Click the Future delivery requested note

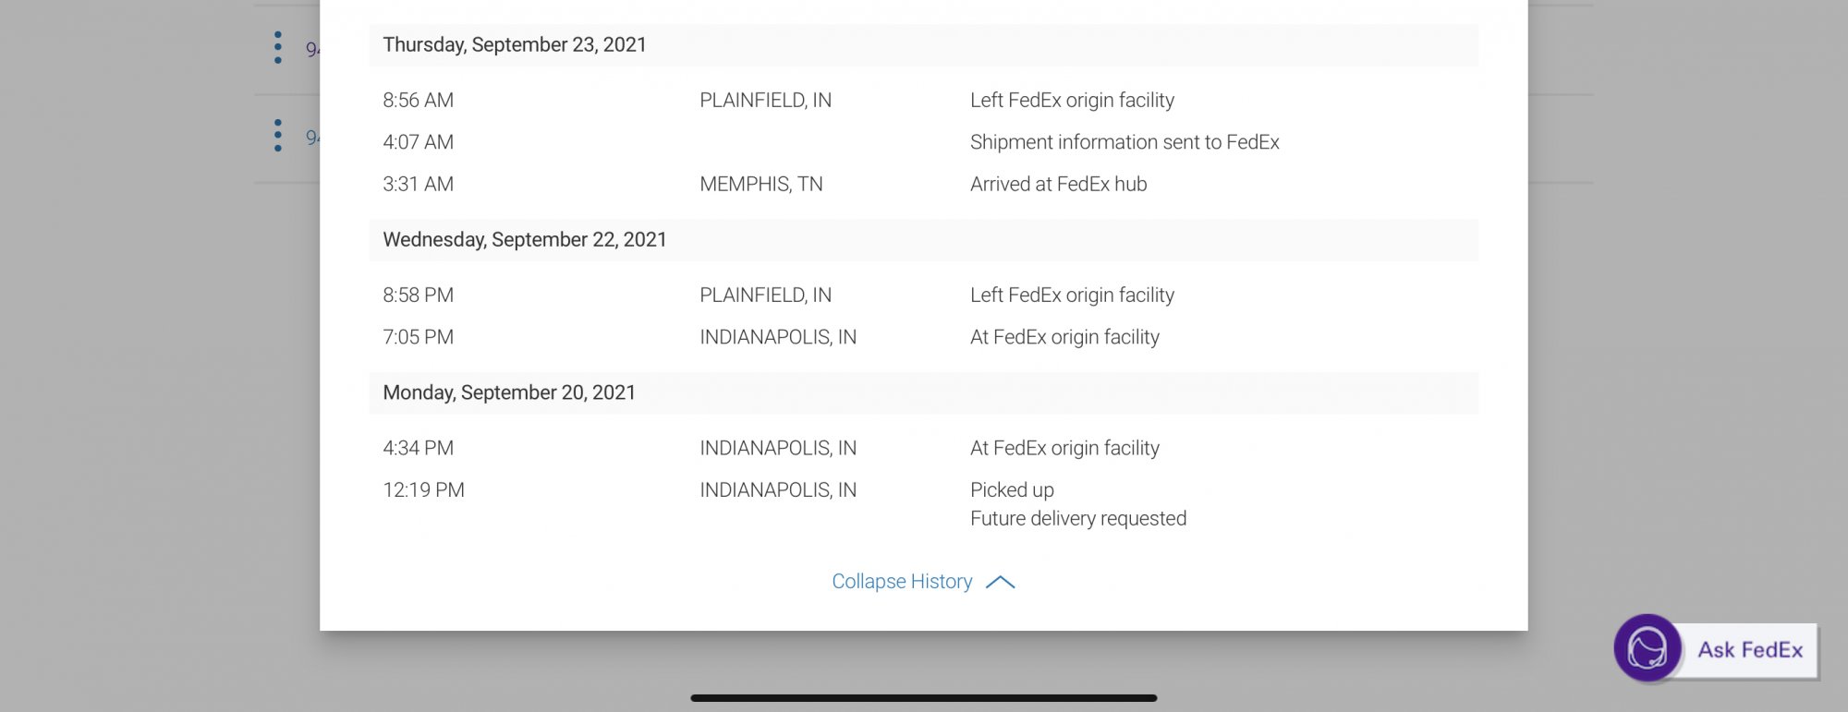coord(1078,519)
